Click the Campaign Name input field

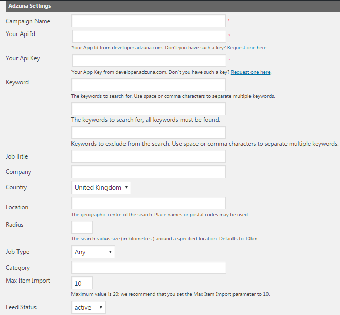pos(148,21)
